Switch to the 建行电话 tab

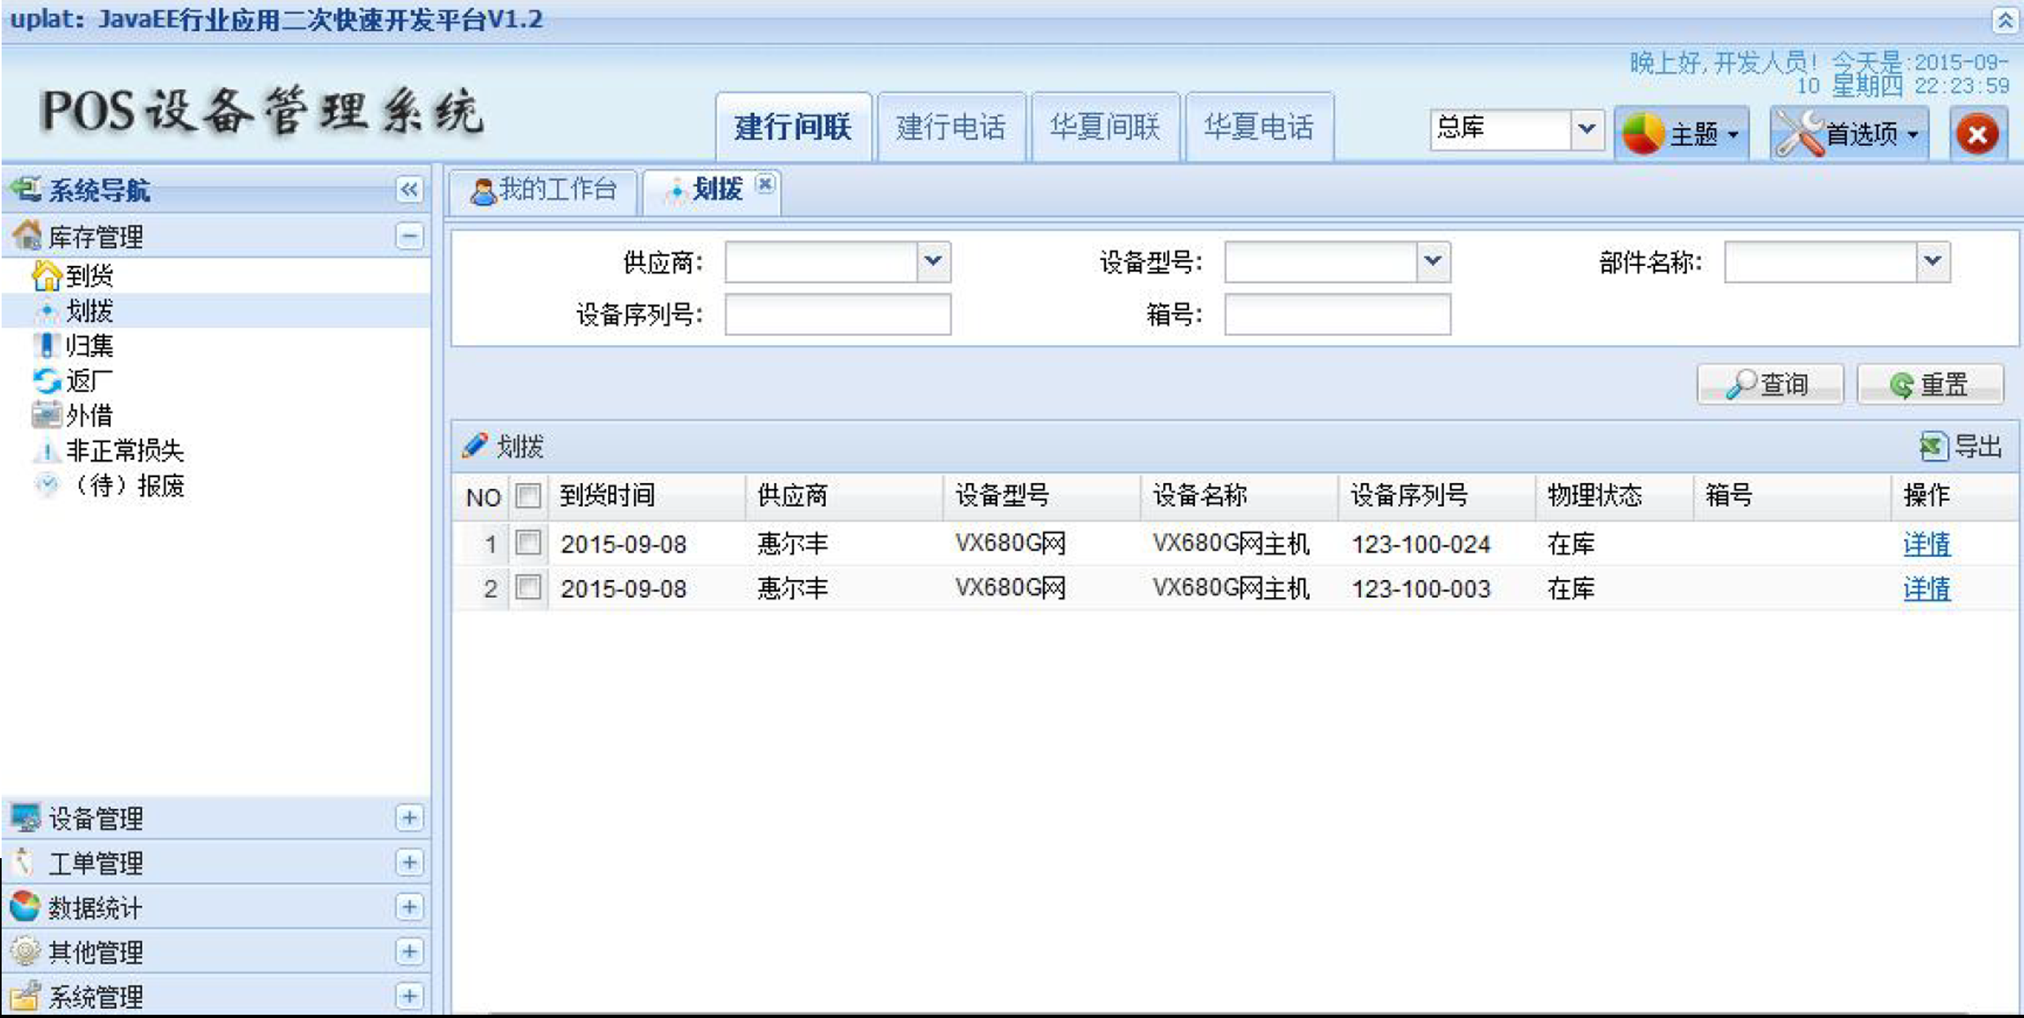pos(951,128)
